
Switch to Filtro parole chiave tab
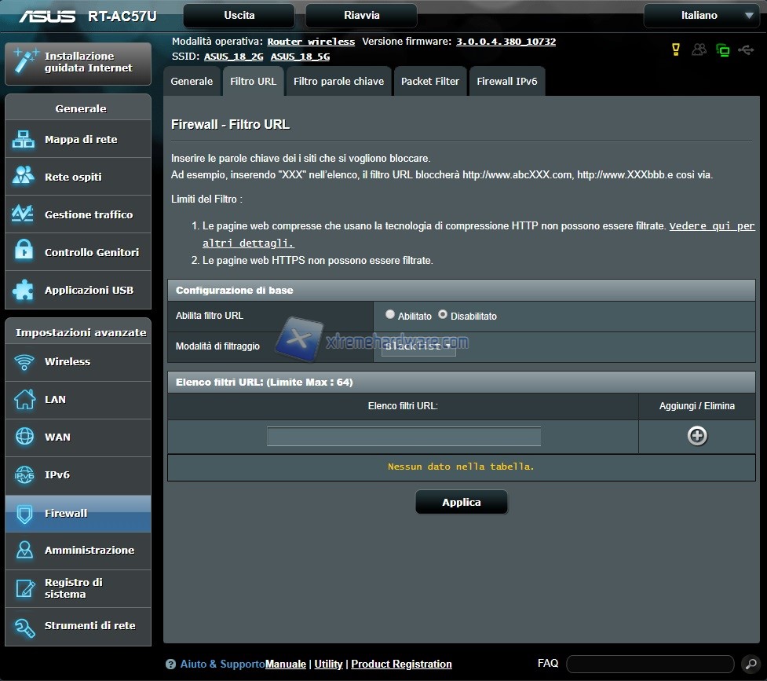tap(338, 81)
